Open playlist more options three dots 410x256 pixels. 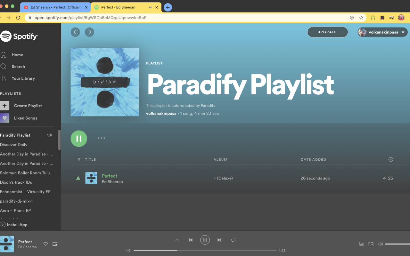point(101,138)
